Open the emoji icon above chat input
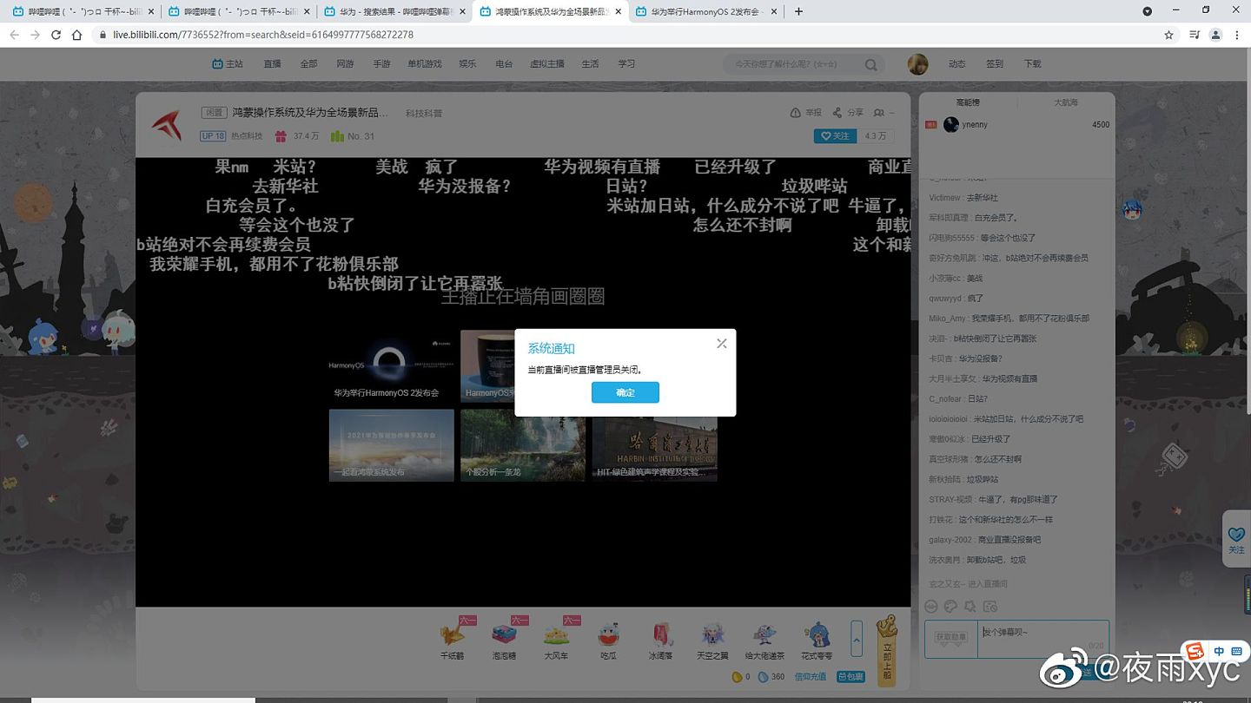Viewport: 1251px width, 703px height. (x=930, y=607)
